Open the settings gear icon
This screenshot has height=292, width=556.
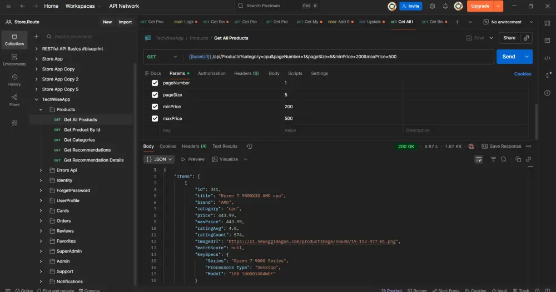point(432,6)
